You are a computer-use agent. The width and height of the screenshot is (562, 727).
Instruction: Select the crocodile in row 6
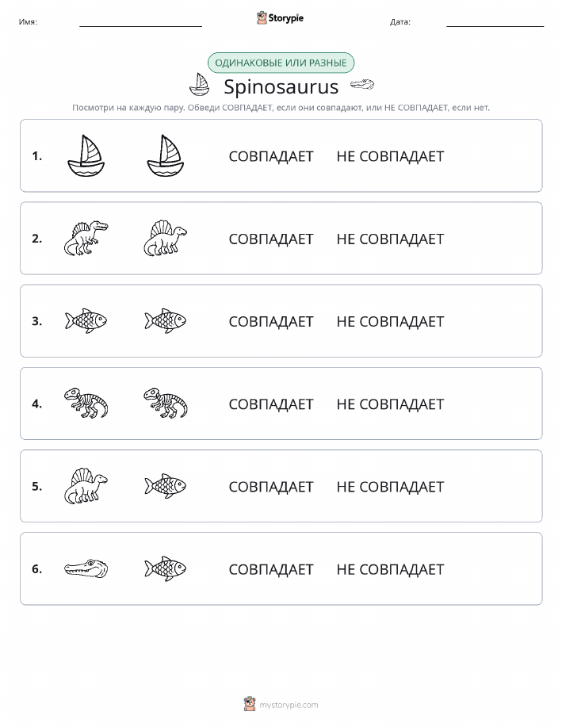tap(86, 568)
